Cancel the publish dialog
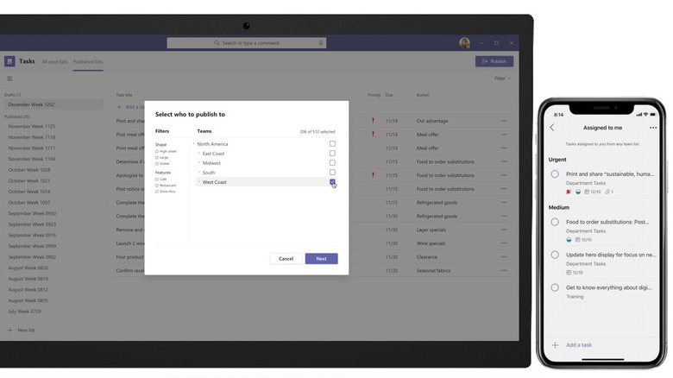The height and width of the screenshot is (378, 673). (x=286, y=259)
